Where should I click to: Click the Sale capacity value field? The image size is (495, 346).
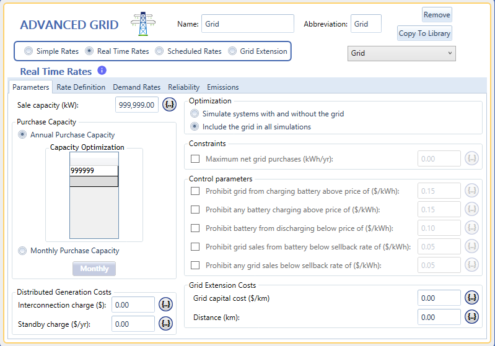pyautogui.click(x=137, y=105)
